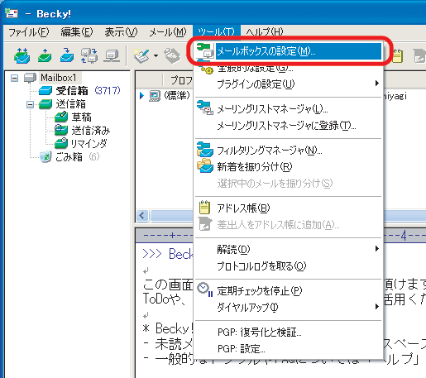Click the send and receive all mail toolbar icon
The image size is (426, 378).
(x=22, y=55)
